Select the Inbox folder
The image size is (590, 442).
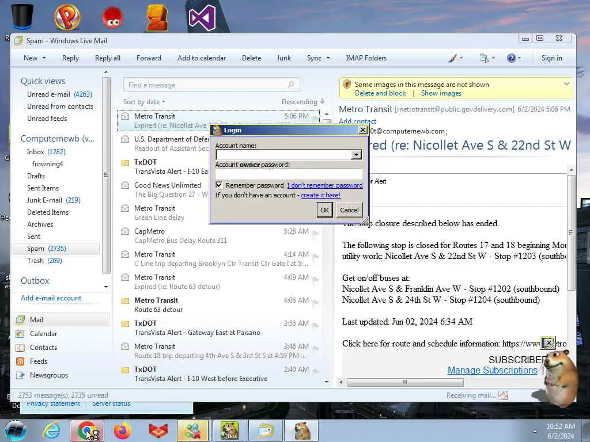click(x=46, y=152)
